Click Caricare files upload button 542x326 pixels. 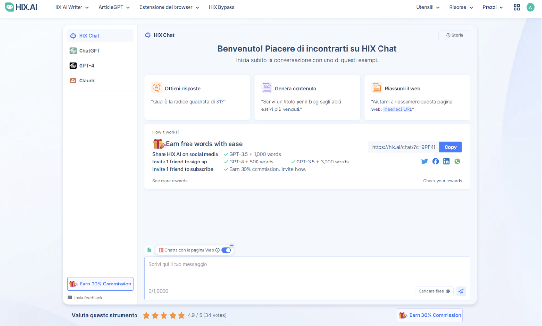(434, 291)
